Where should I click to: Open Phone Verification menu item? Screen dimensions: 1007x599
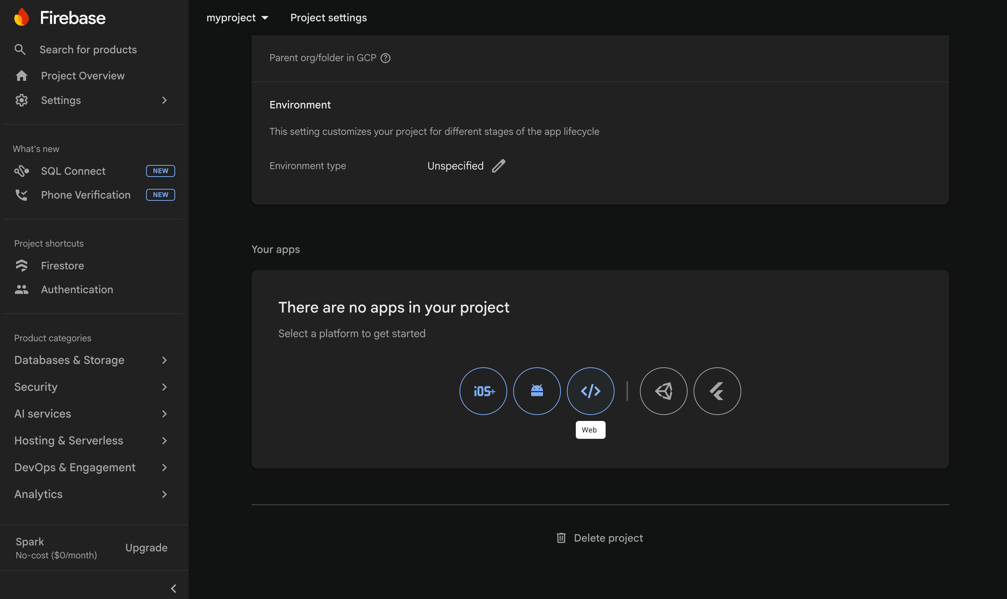point(86,195)
